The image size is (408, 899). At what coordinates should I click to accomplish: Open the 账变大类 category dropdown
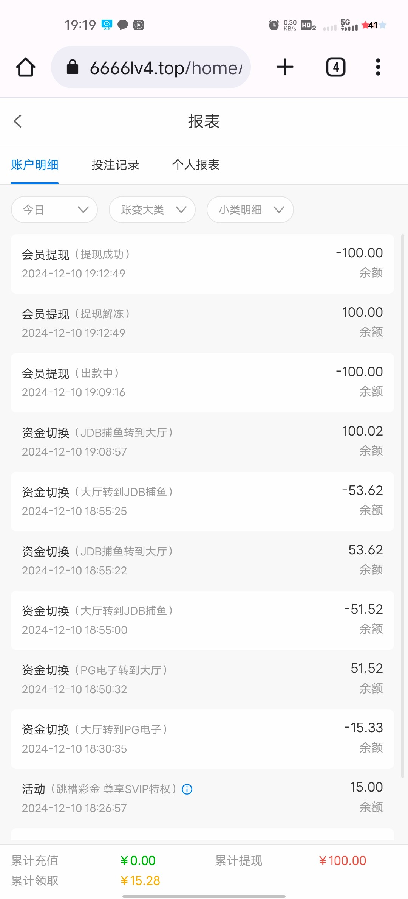point(152,210)
